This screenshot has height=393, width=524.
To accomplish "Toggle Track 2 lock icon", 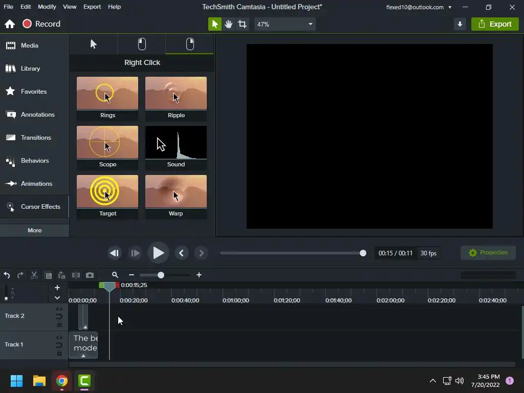I will click(x=59, y=324).
